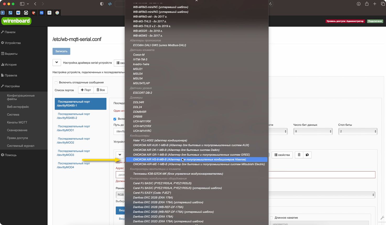Open the Confluence-style X pinned tab
386x225 pixels.
(18, 13)
